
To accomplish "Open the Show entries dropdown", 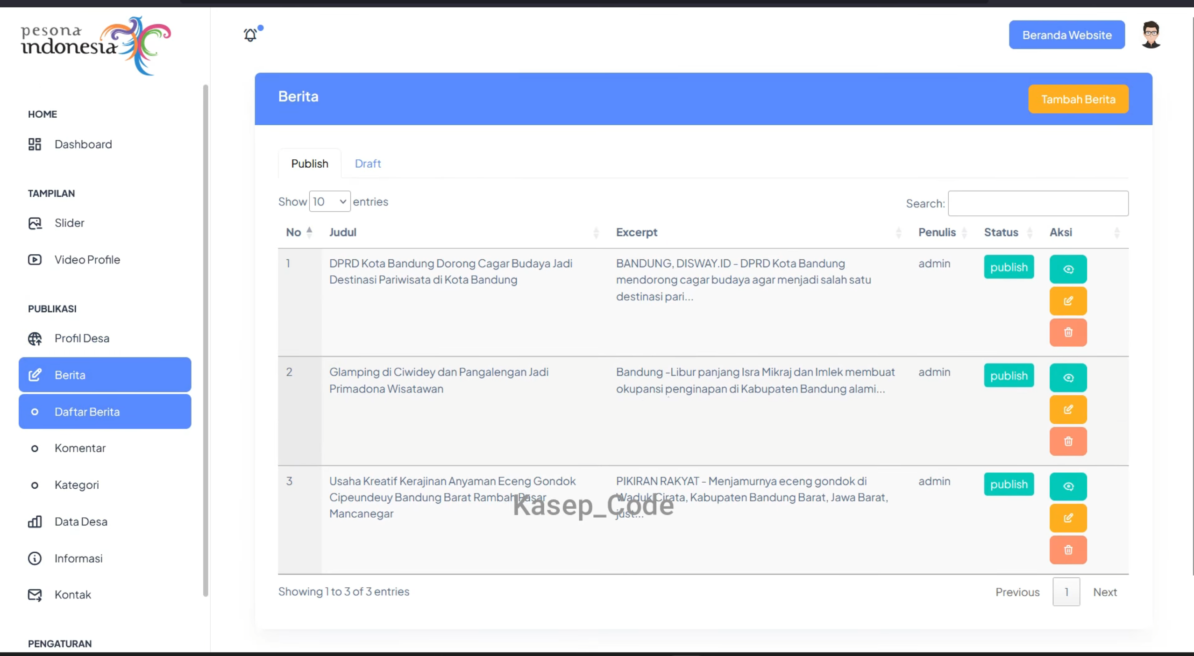I will 330,201.
